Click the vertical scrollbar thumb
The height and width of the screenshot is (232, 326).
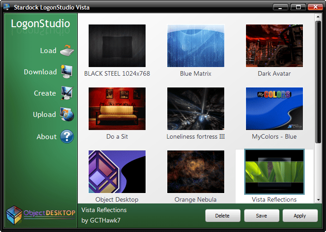click(318, 82)
